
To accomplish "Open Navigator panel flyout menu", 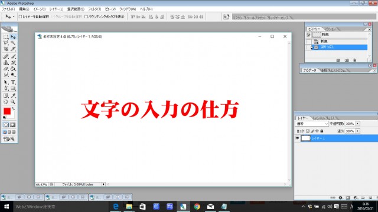I will 374,71.
